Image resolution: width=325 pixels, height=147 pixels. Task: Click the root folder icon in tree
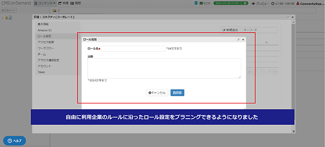point(6,18)
